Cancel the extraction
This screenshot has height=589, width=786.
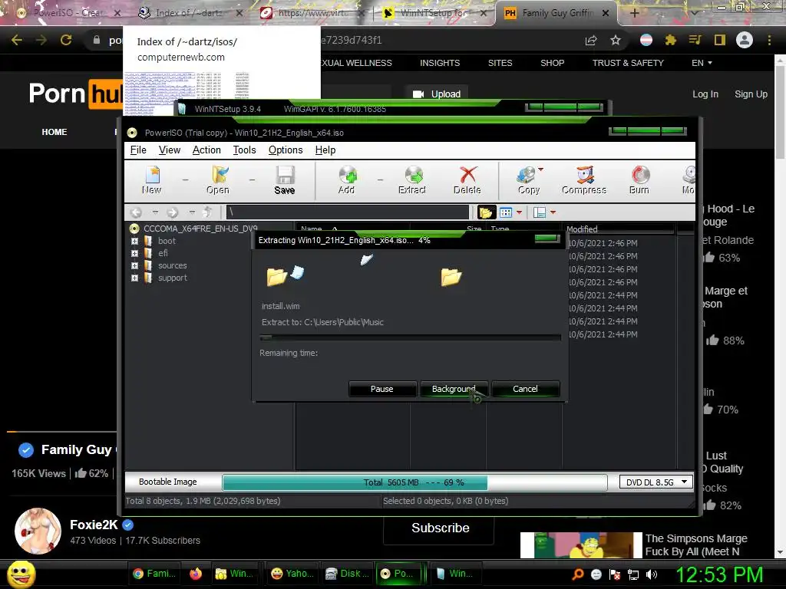(x=525, y=389)
